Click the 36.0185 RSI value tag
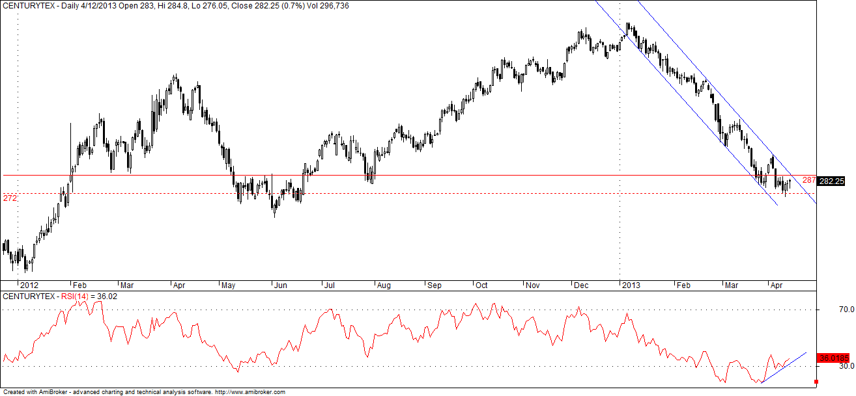Screen dimensions: 856x396 point(835,357)
